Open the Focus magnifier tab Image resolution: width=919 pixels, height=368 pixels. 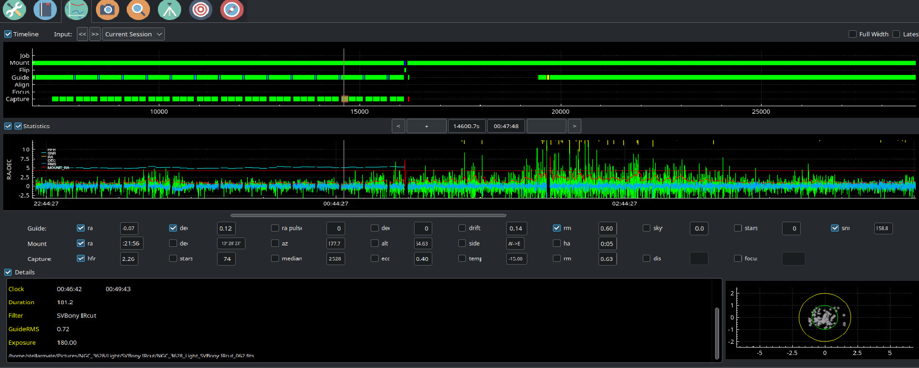[x=138, y=10]
